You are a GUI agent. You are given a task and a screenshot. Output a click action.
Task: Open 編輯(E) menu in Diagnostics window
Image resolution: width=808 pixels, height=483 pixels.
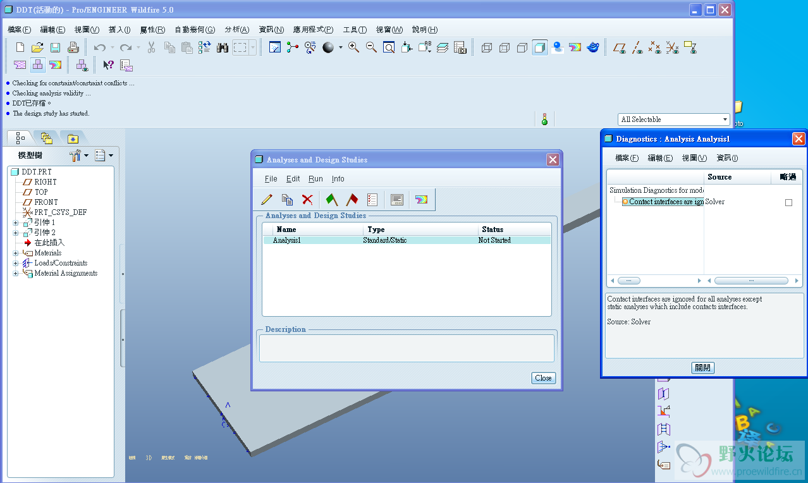[x=660, y=158]
